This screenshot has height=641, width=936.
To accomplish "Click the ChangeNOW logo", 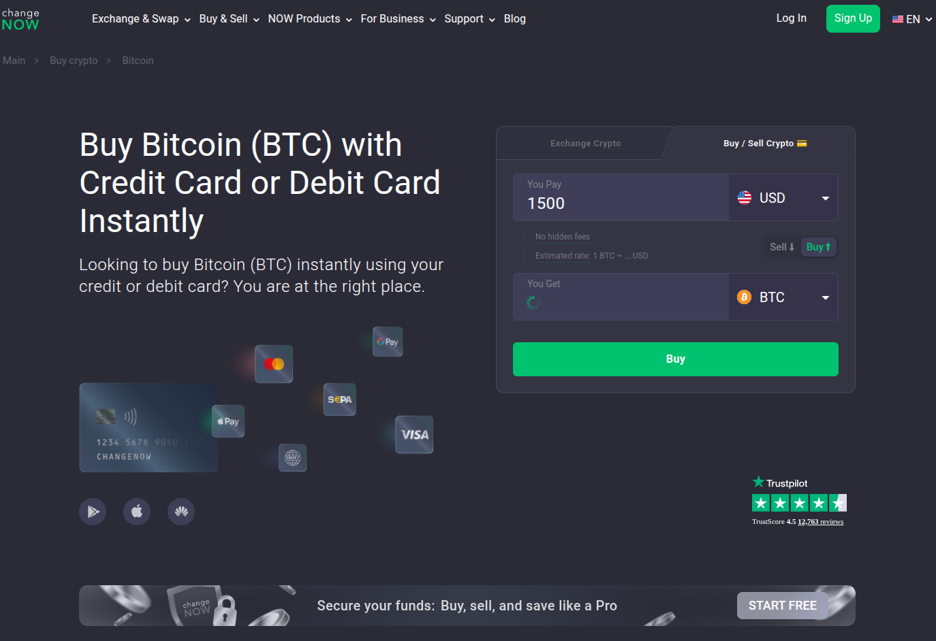I will click(x=20, y=19).
